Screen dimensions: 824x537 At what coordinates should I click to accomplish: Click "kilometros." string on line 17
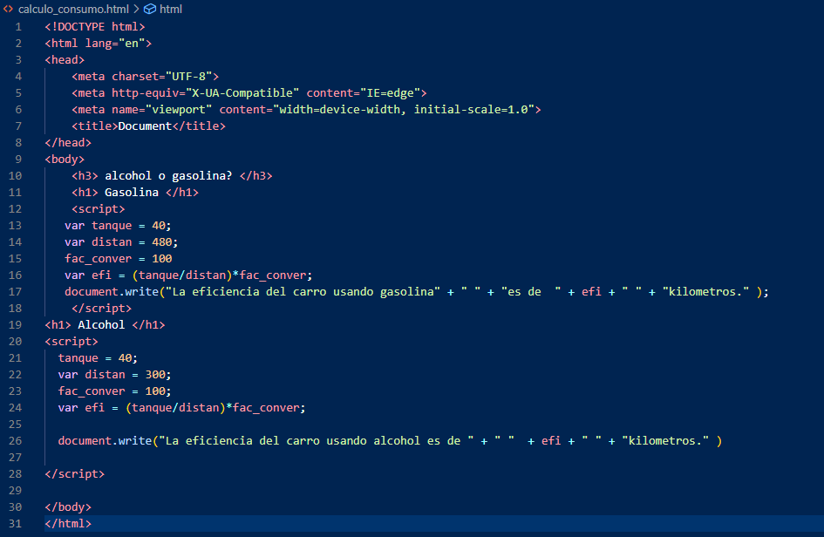pos(705,292)
